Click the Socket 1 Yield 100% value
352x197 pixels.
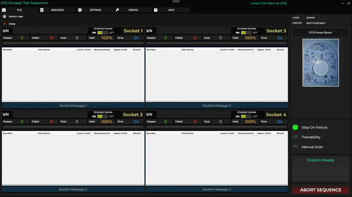[x=107, y=38]
